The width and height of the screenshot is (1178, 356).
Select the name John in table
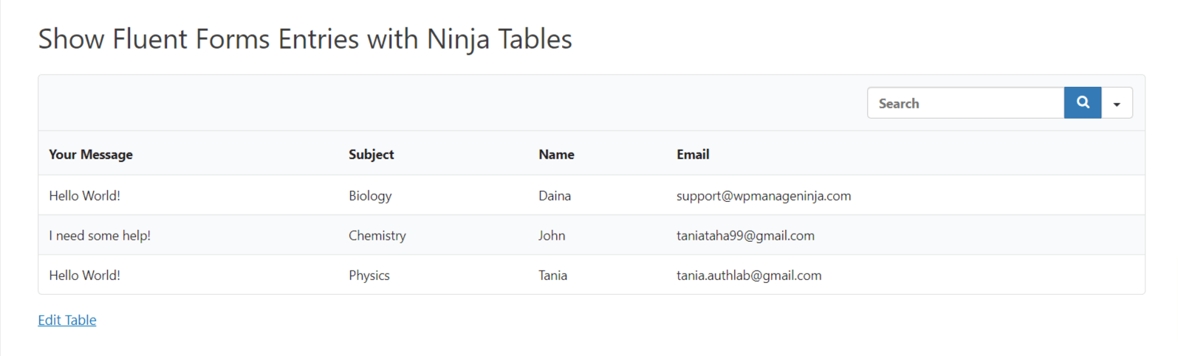tap(552, 235)
